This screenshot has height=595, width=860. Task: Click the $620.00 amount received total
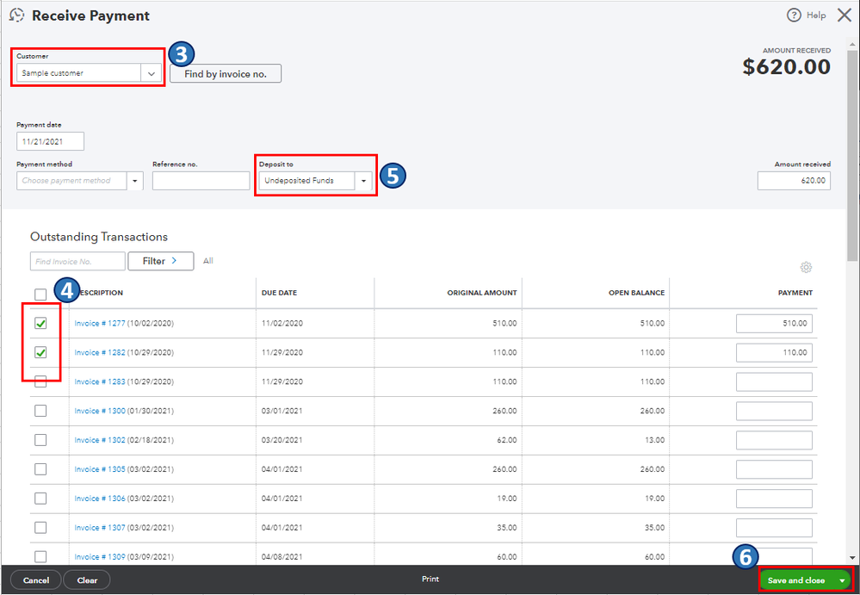pos(787,67)
